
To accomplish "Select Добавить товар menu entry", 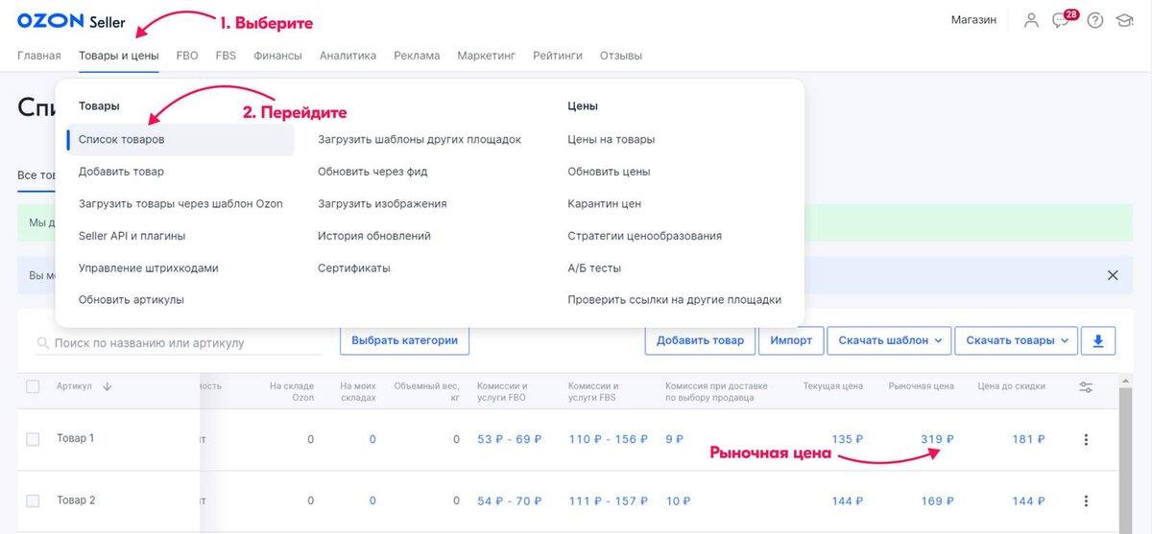I will click(x=121, y=172).
